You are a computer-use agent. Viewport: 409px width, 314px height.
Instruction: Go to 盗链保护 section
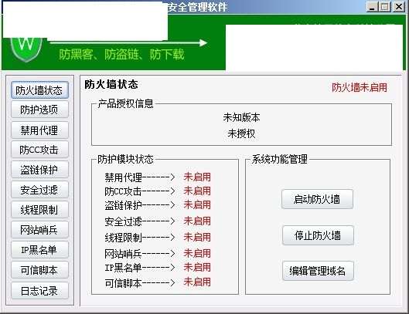pos(39,170)
